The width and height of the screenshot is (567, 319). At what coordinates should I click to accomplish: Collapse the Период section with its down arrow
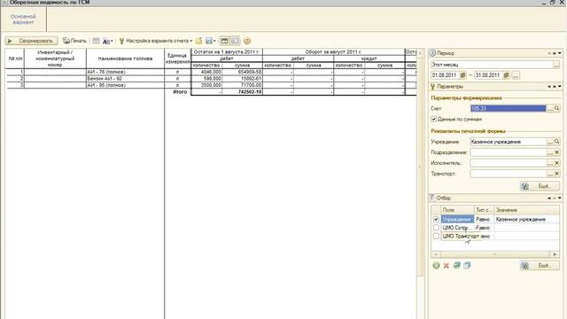point(560,53)
